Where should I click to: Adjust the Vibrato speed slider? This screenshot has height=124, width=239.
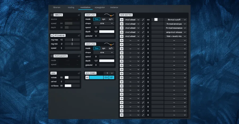[72, 23]
